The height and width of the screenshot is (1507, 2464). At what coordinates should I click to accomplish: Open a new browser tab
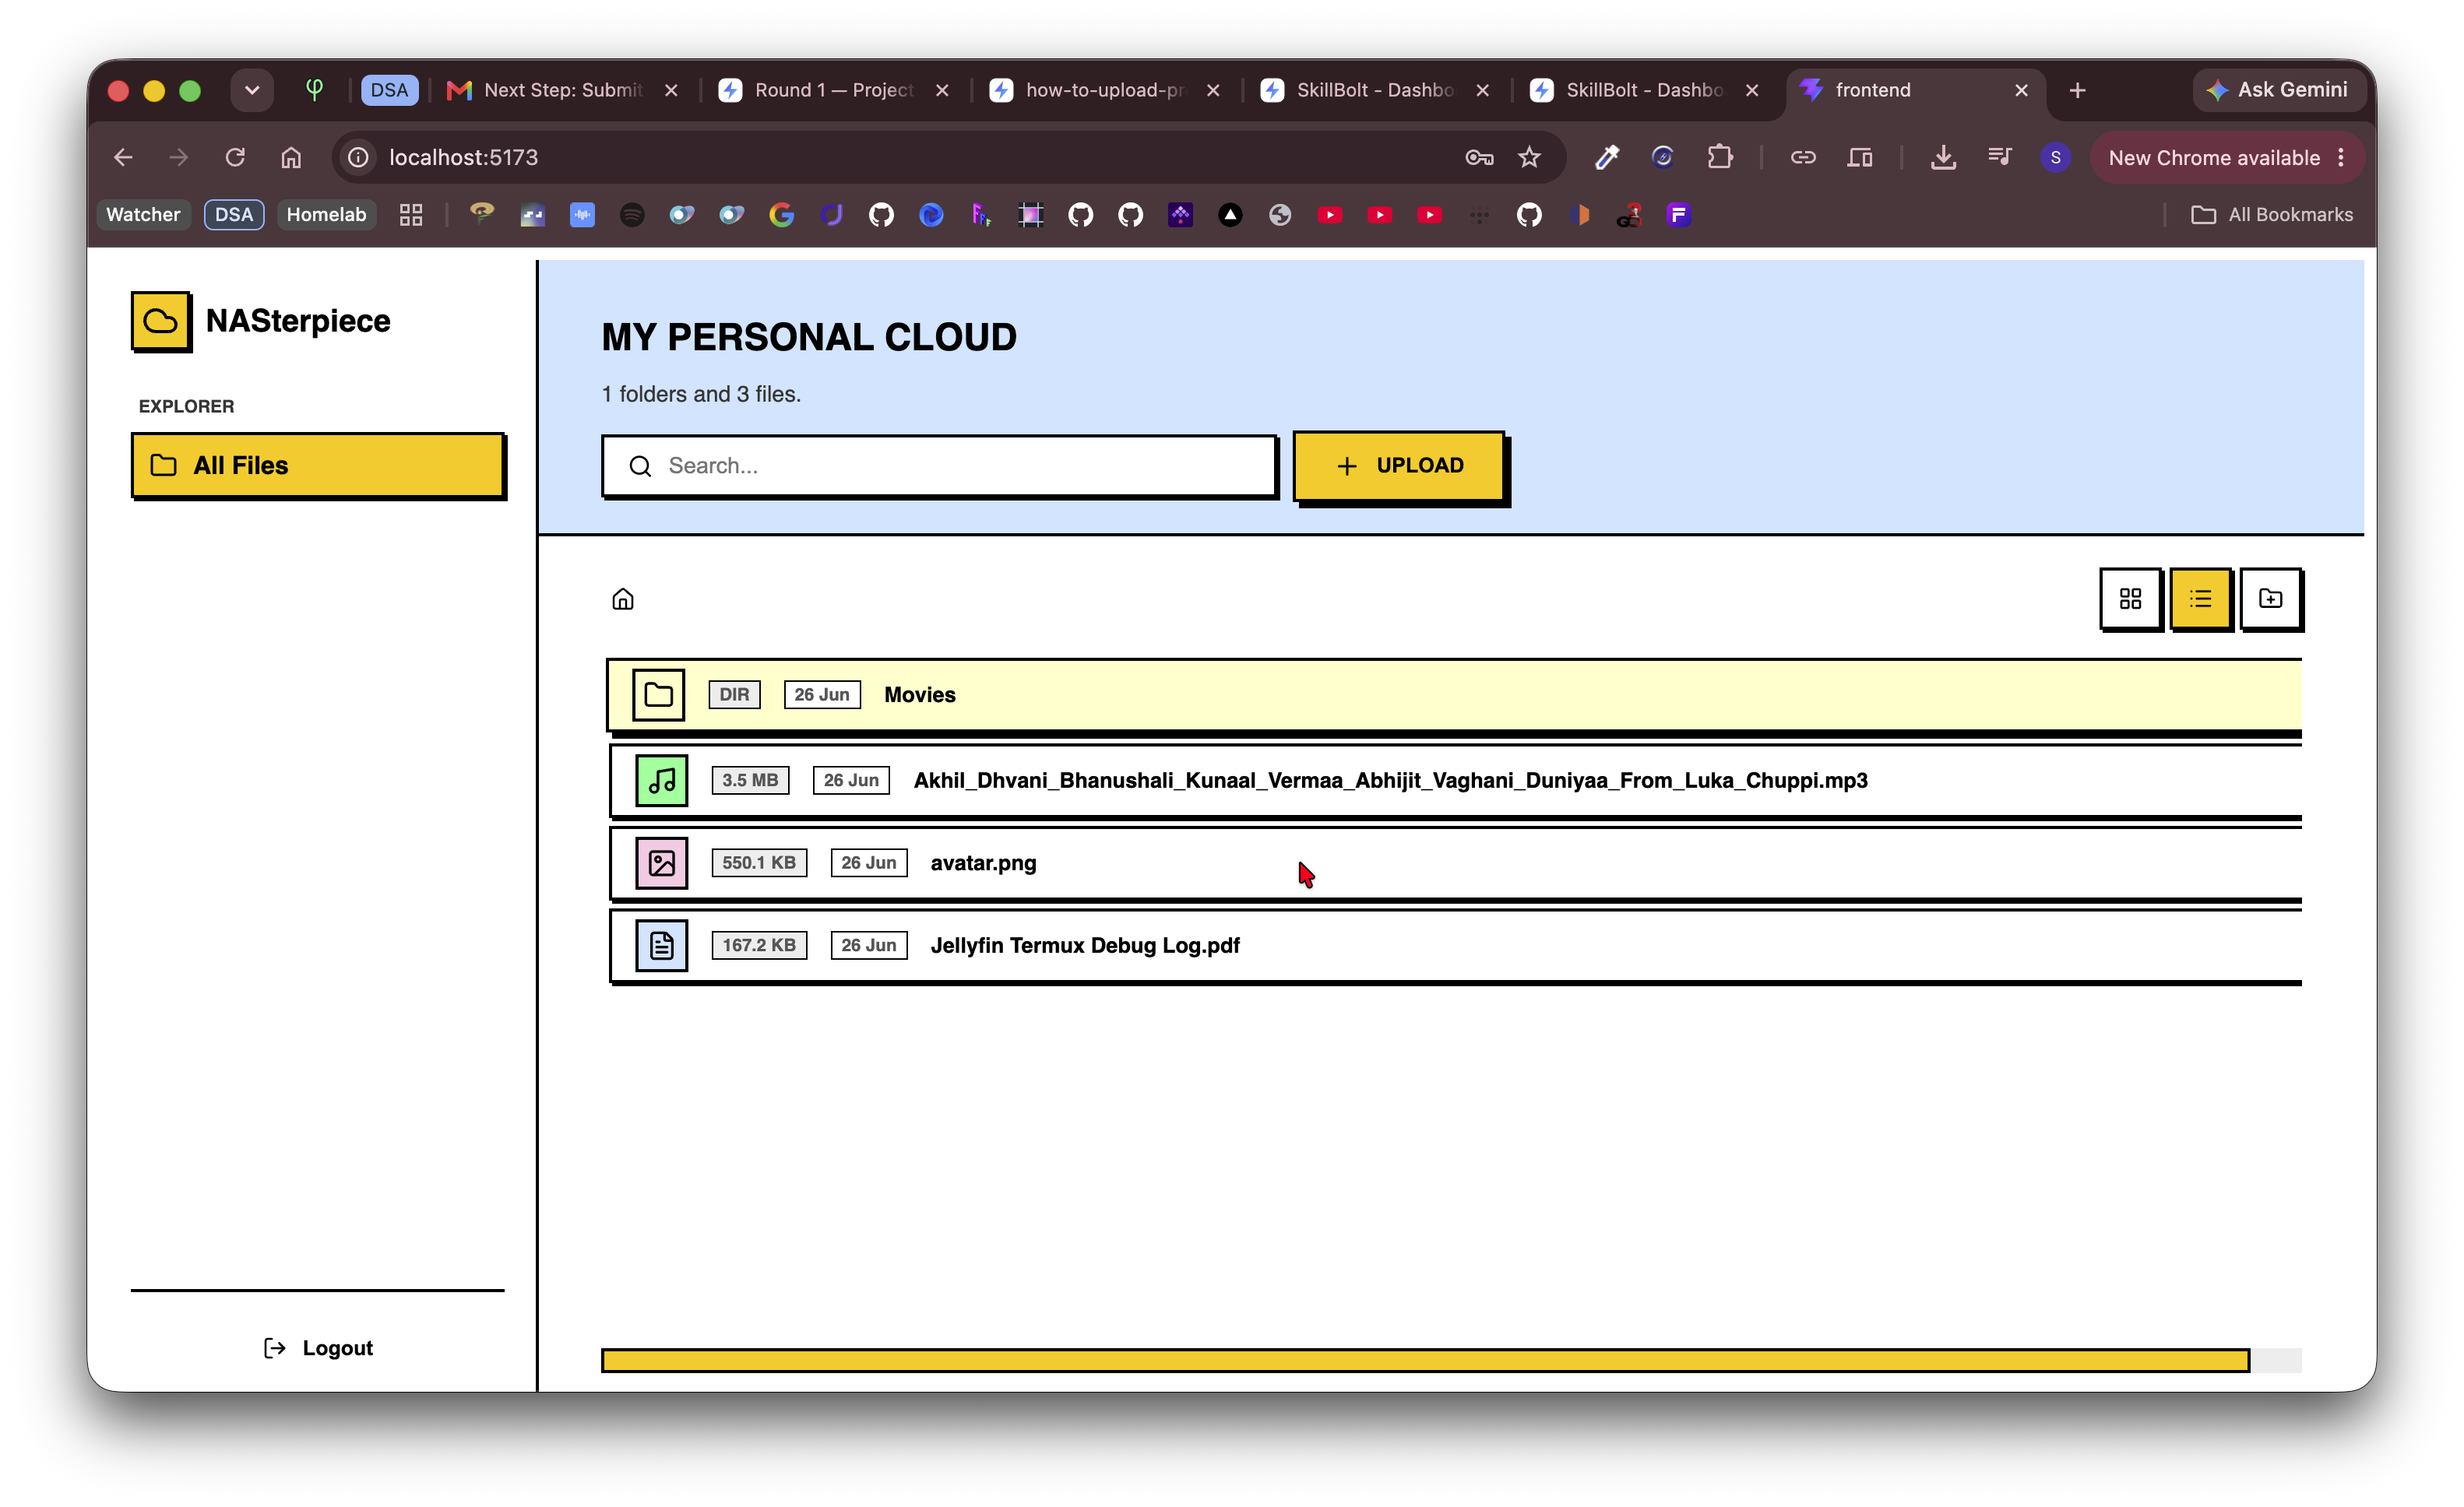point(2077,90)
